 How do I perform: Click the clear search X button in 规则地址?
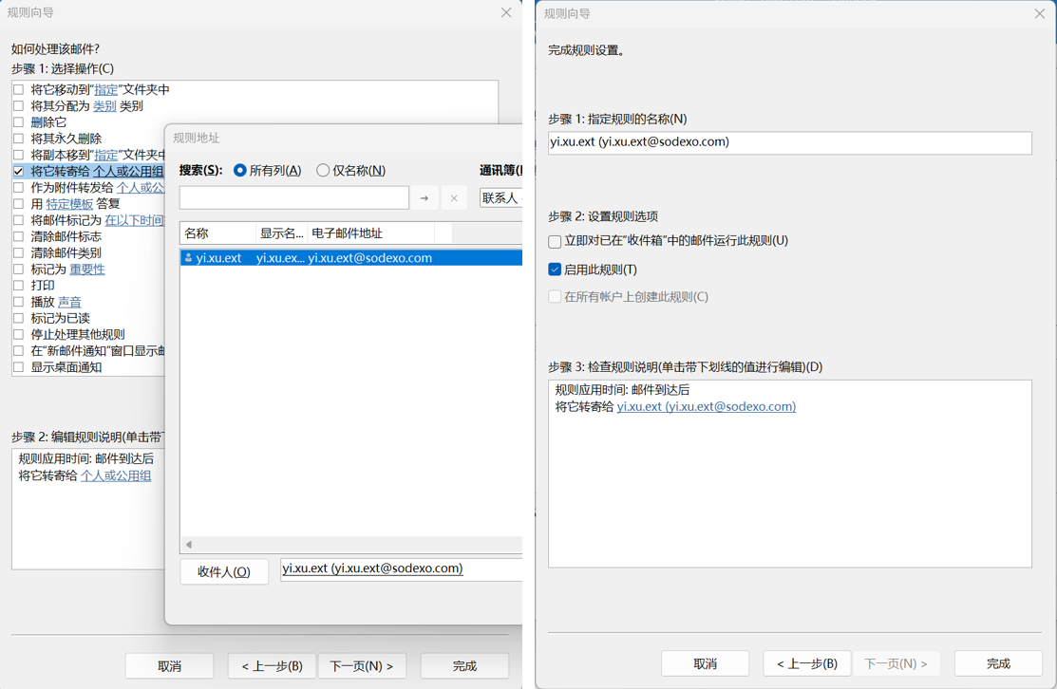pyautogui.click(x=454, y=198)
